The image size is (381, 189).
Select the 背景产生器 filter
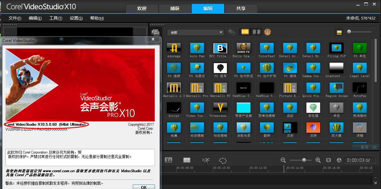pyautogui.click(x=243, y=108)
